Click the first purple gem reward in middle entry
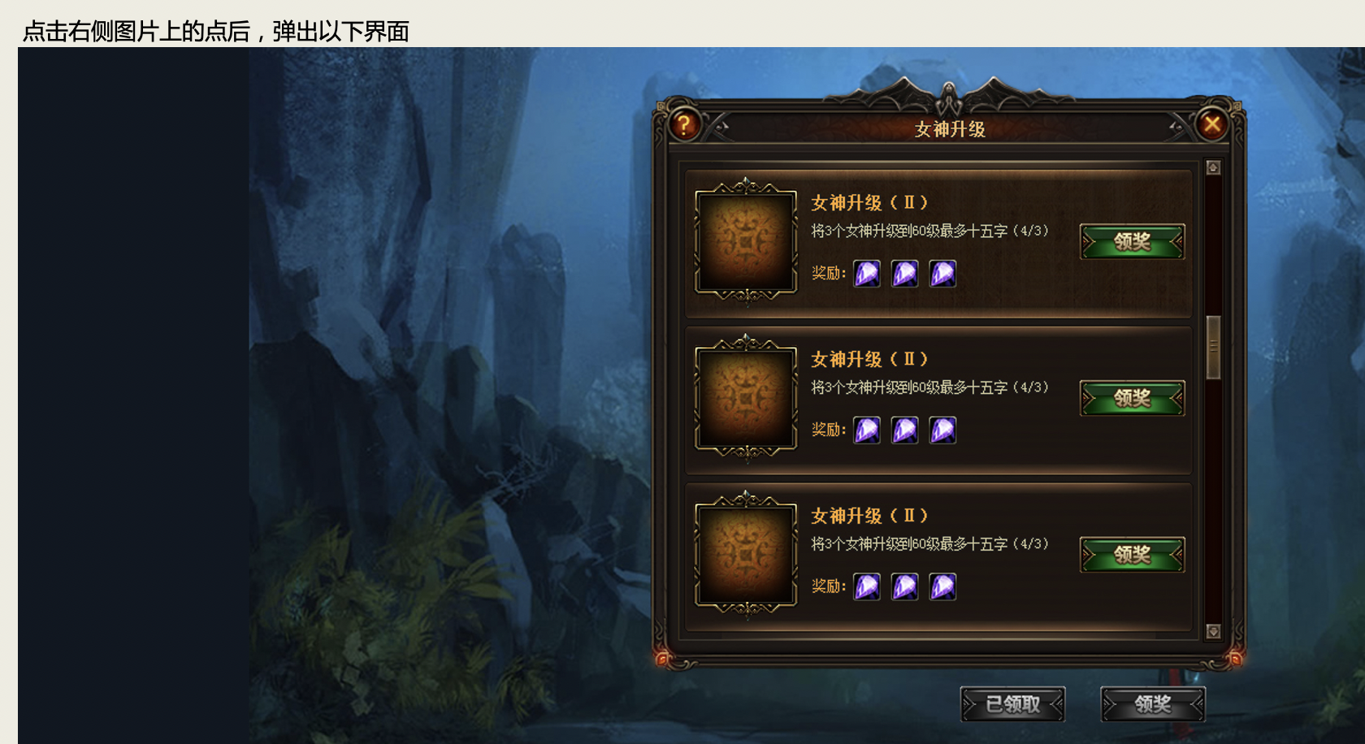The width and height of the screenshot is (1365, 744). click(867, 430)
